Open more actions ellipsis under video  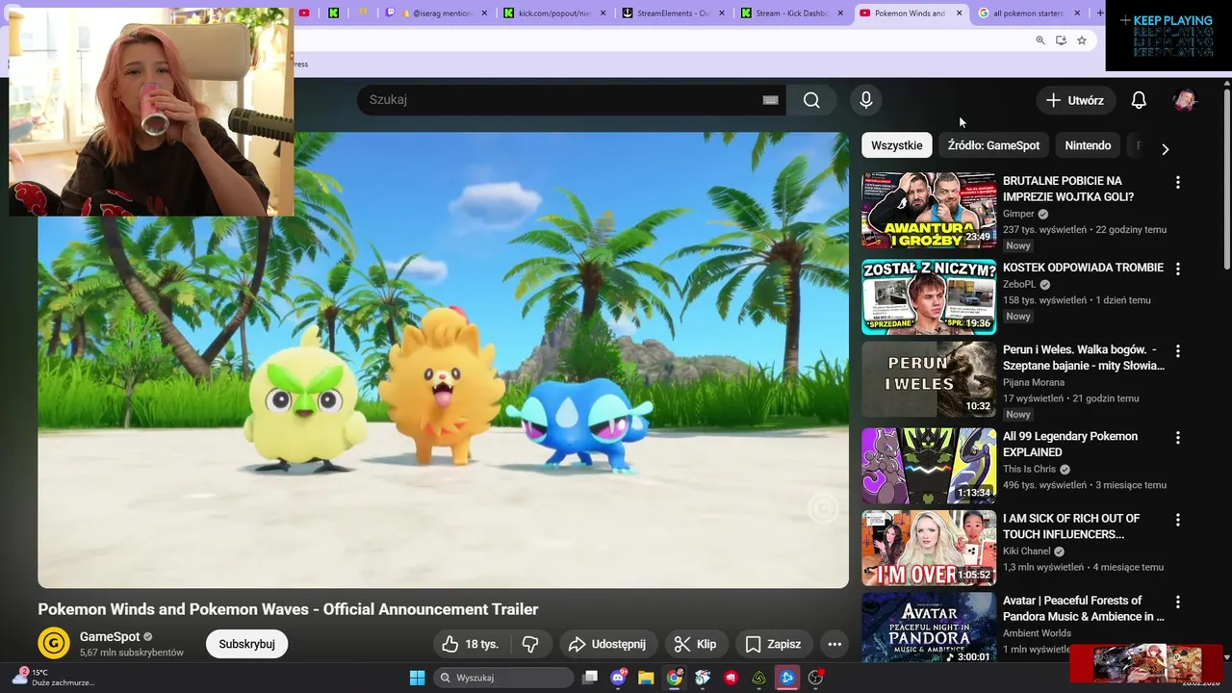tap(834, 644)
